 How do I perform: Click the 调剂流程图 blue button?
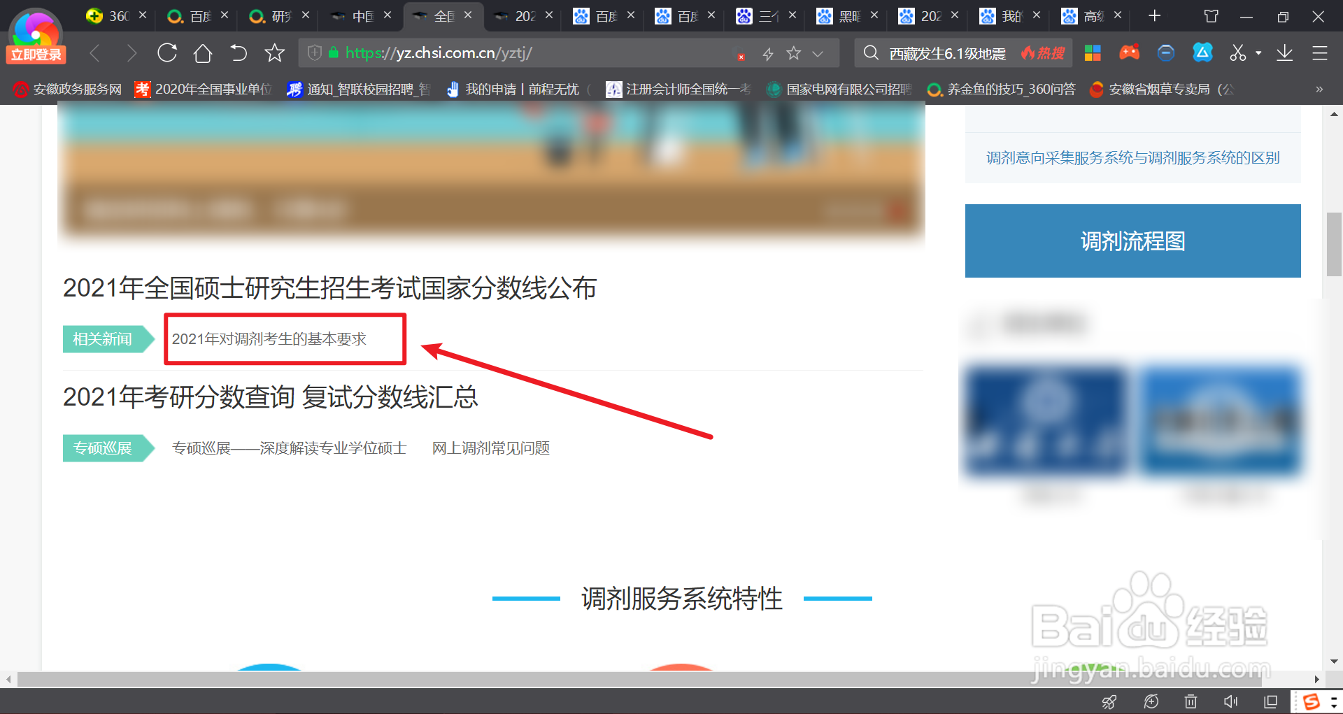click(x=1132, y=241)
